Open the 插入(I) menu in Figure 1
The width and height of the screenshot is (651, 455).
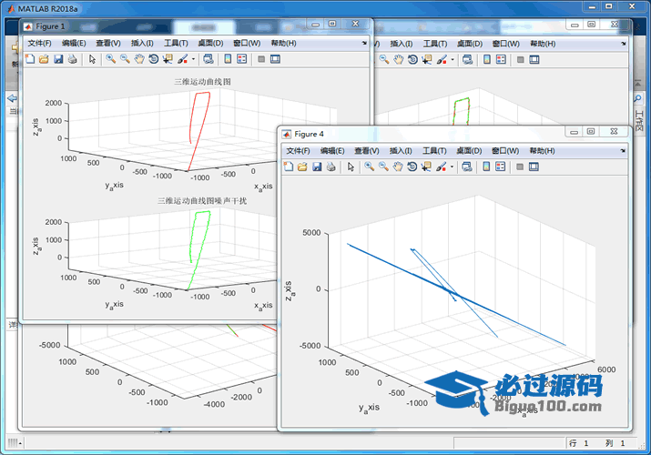[x=142, y=43]
